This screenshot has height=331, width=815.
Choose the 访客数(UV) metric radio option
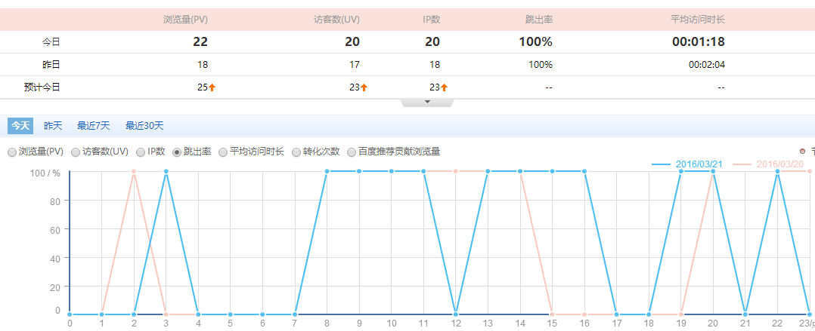coord(76,152)
